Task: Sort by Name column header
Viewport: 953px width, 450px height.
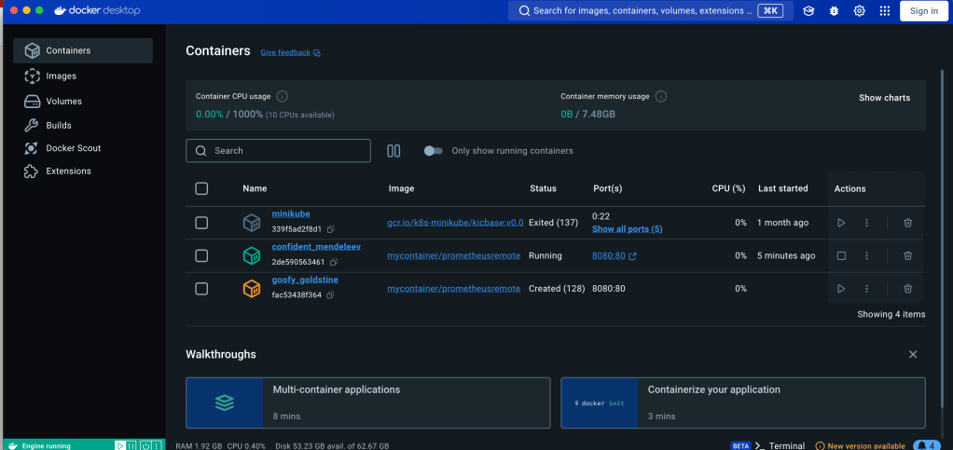Action: click(255, 189)
